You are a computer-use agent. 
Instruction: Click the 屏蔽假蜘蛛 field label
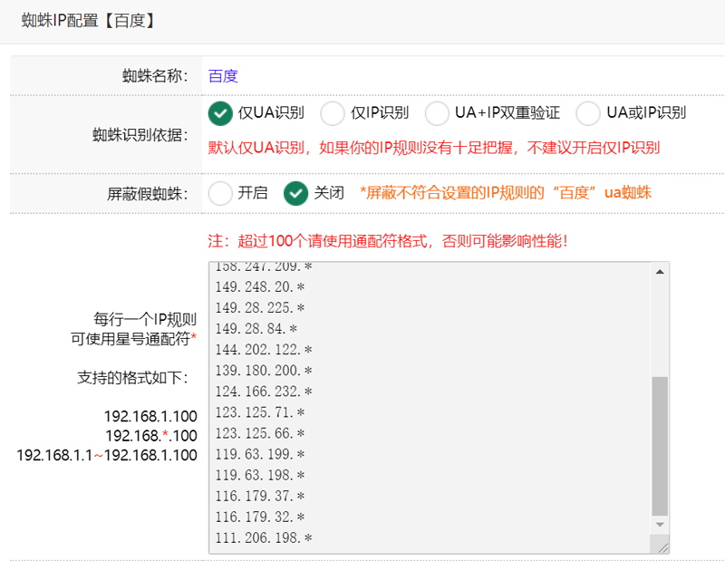pyautogui.click(x=148, y=194)
